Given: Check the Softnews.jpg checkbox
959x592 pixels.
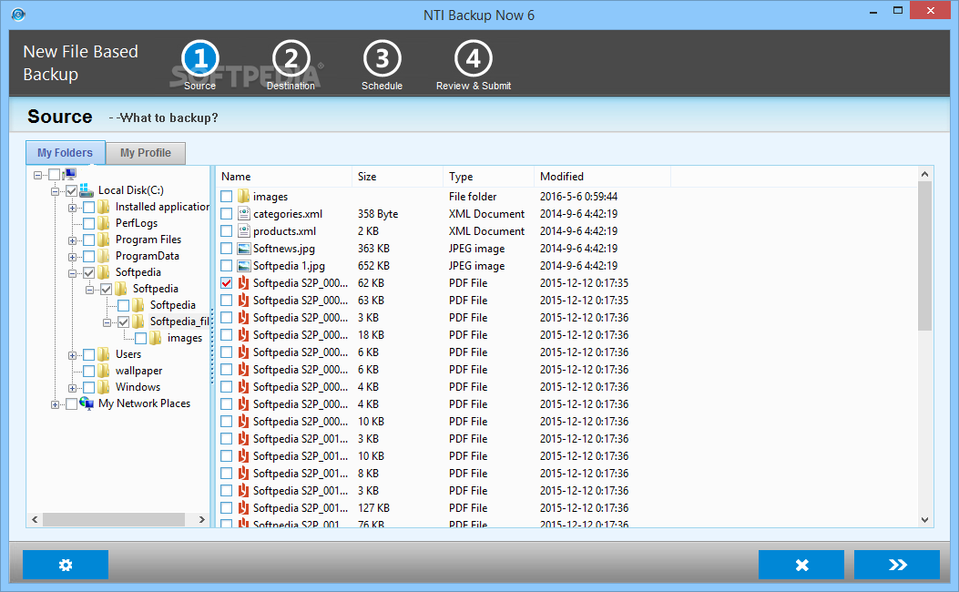Looking at the screenshot, I should tap(227, 249).
